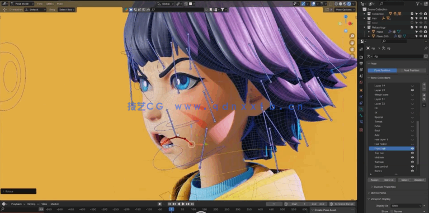This screenshot has width=429, height=213.
Task: Click the perspective/orthographic grid gizmo icon
Action: (x=352, y=56)
